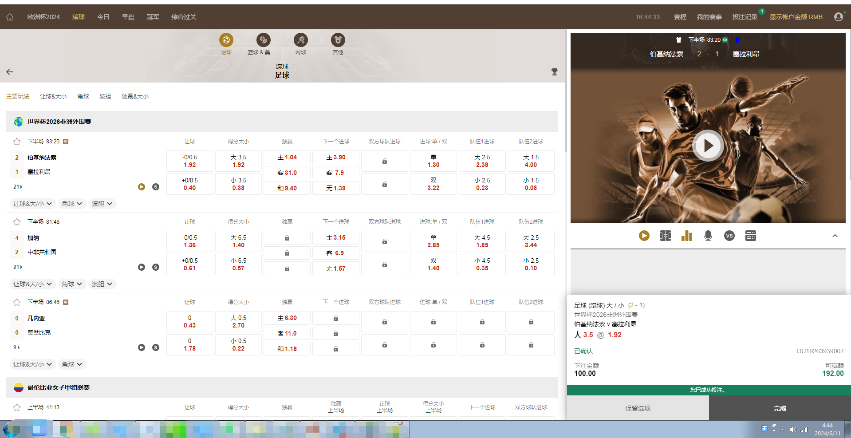
Task: Select the football sport icon
Action: [226, 40]
